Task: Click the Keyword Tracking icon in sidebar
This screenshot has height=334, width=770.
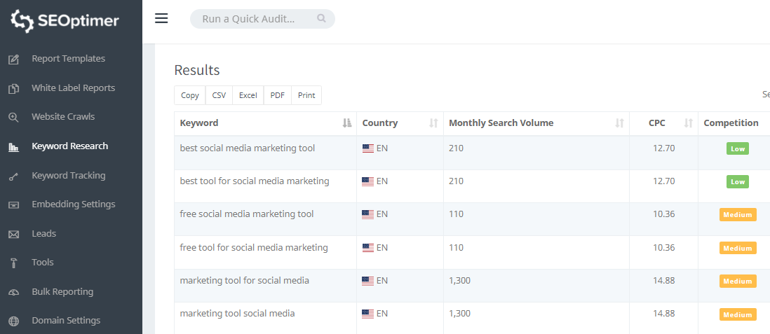Action: [13, 176]
